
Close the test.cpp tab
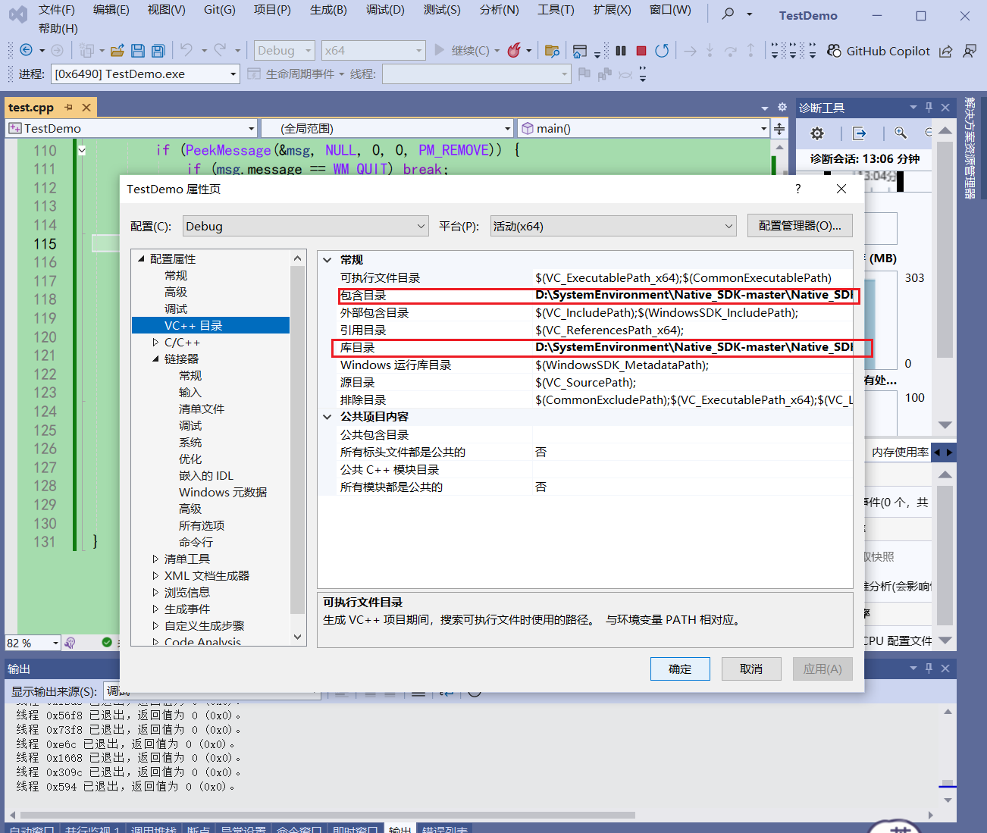tap(86, 108)
